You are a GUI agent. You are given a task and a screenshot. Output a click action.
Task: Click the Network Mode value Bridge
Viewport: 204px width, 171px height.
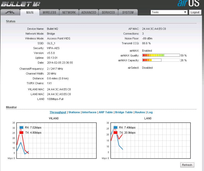point(51,34)
